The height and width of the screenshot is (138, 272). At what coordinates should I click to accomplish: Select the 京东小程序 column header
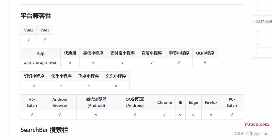(x=116, y=76)
